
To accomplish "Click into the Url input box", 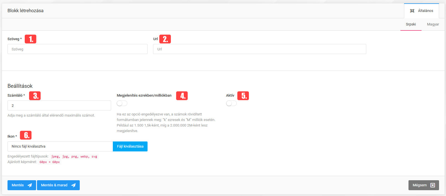I will point(259,49).
